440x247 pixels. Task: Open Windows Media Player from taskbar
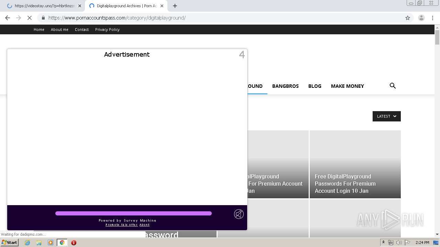pos(51,243)
